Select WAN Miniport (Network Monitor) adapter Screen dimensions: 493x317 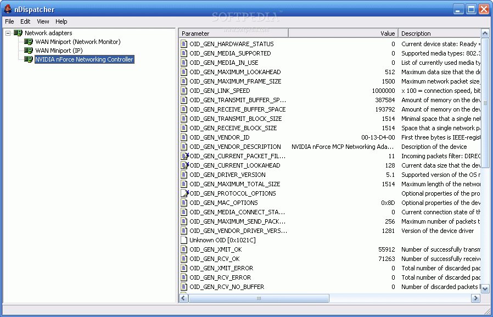77,42
